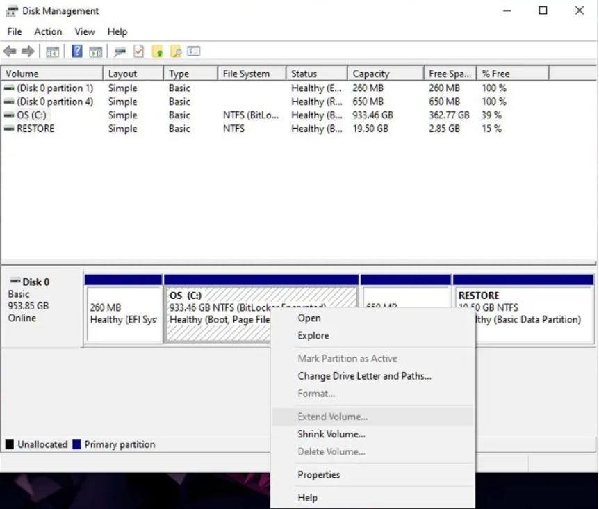
Task: Click the Forward arrow toolbar icon
Action: pyautogui.click(x=28, y=51)
